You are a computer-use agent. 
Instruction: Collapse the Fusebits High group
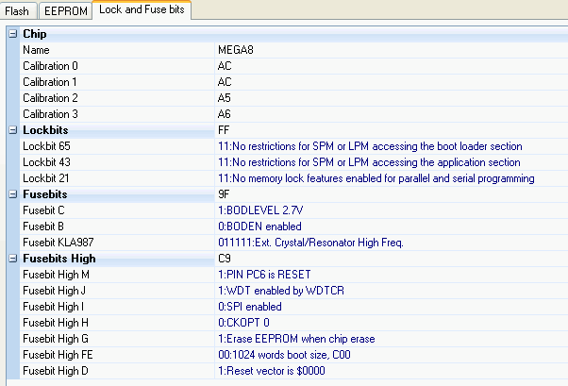(x=12, y=259)
